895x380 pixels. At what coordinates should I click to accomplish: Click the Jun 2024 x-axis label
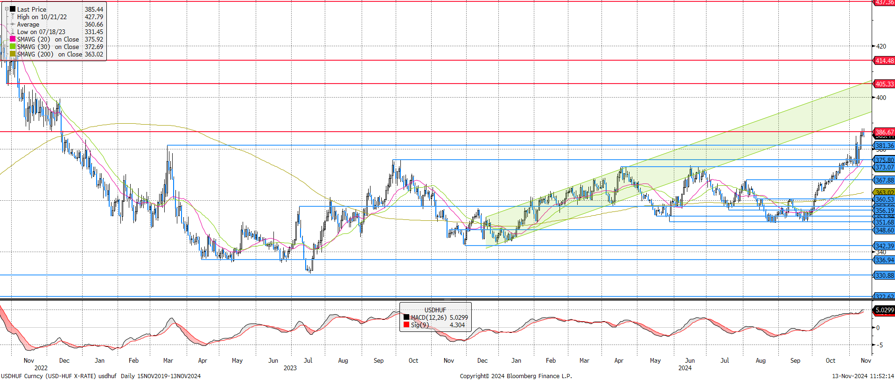tap(690, 360)
